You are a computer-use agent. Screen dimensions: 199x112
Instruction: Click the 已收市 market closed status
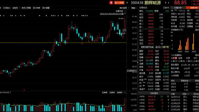click(x=166, y=8)
